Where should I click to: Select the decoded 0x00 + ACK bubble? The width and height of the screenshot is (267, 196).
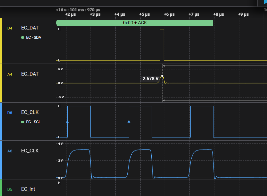[x=135, y=23]
